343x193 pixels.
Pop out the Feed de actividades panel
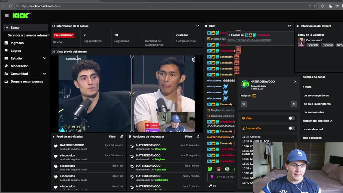coord(122,136)
